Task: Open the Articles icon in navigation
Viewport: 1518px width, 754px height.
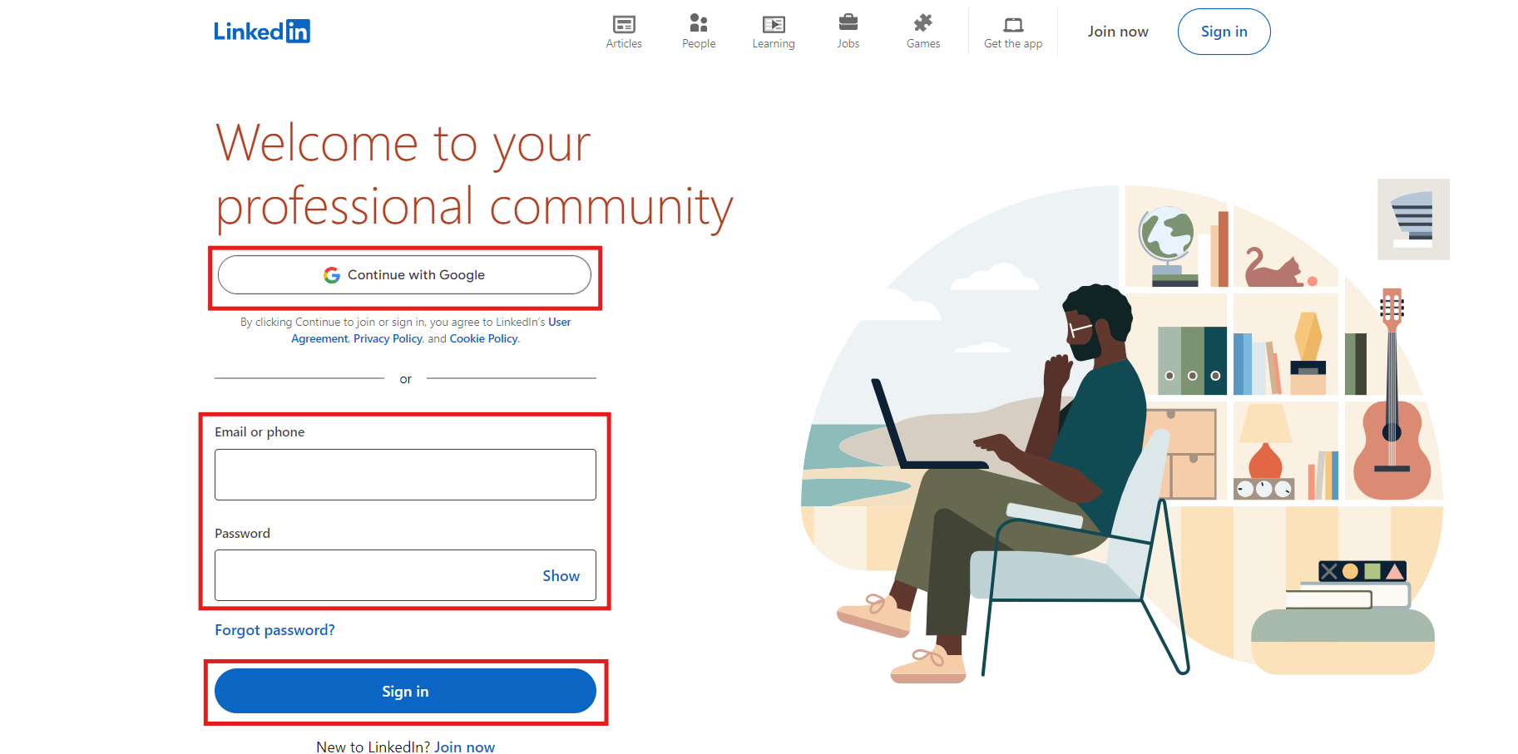Action: 624,24
